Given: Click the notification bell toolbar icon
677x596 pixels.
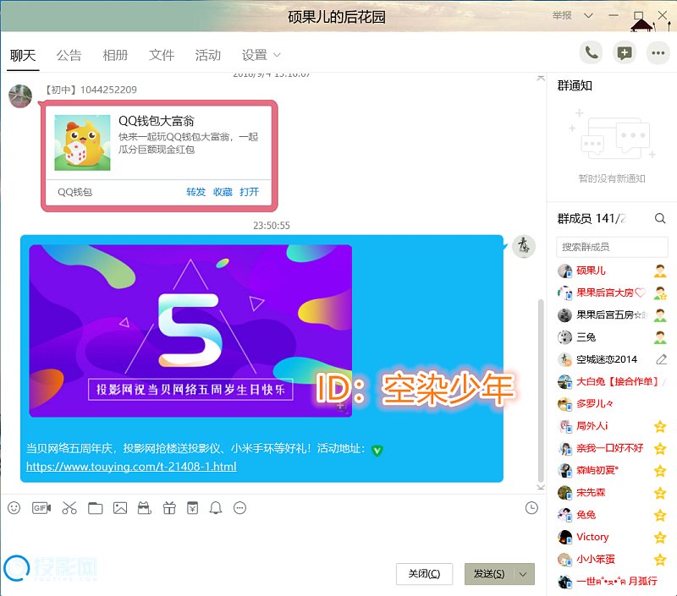Looking at the screenshot, I should (x=216, y=508).
